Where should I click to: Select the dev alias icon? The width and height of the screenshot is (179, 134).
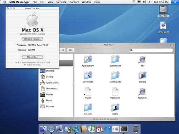coord(142,60)
